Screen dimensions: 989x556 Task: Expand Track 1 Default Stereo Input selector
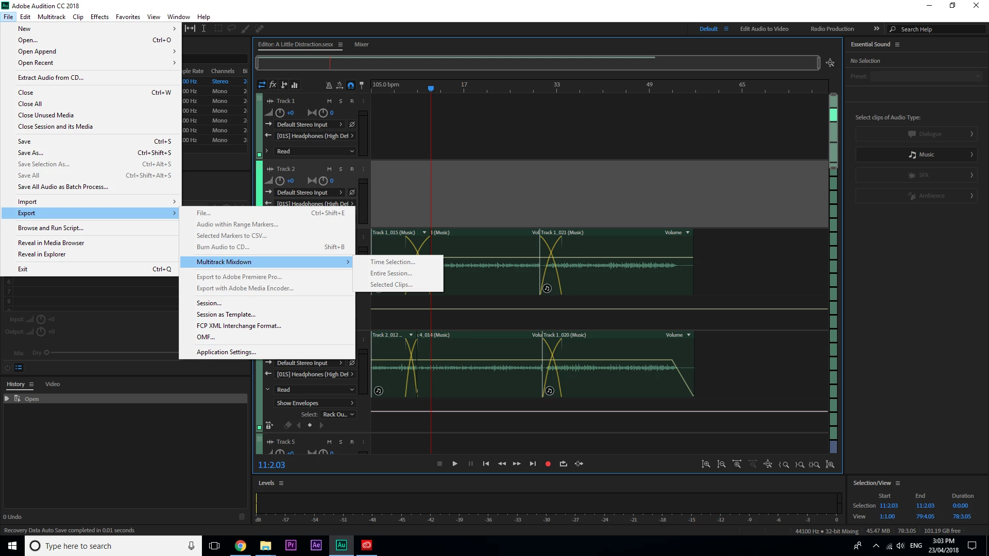click(x=309, y=125)
